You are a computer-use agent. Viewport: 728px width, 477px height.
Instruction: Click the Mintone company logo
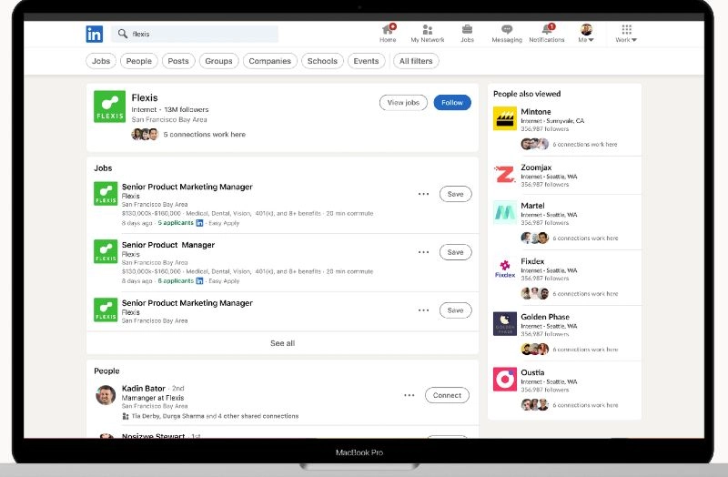point(505,118)
